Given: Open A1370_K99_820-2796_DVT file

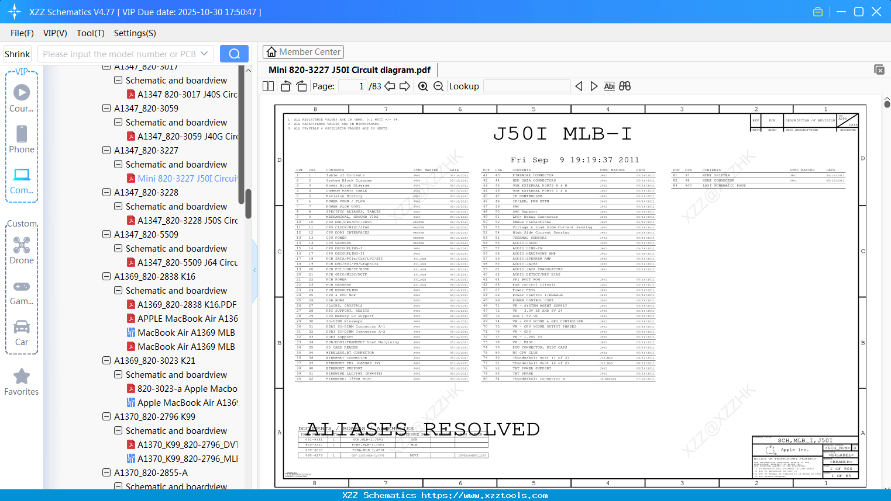Looking at the screenshot, I should 183,445.
